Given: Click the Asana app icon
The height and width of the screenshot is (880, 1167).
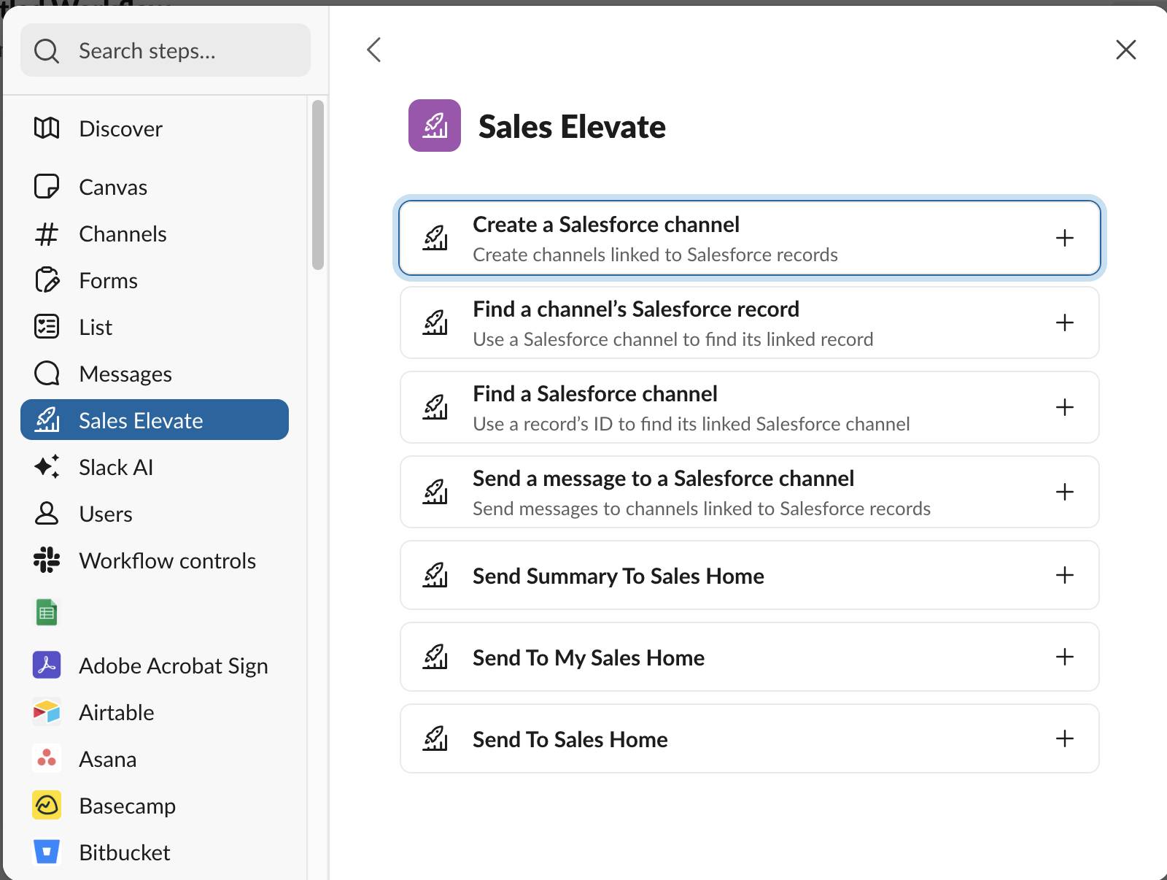Looking at the screenshot, I should [47, 759].
